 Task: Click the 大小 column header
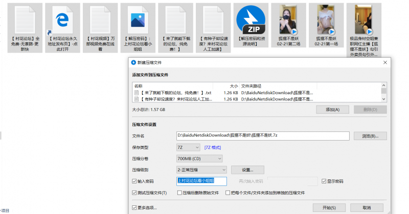point(233,86)
